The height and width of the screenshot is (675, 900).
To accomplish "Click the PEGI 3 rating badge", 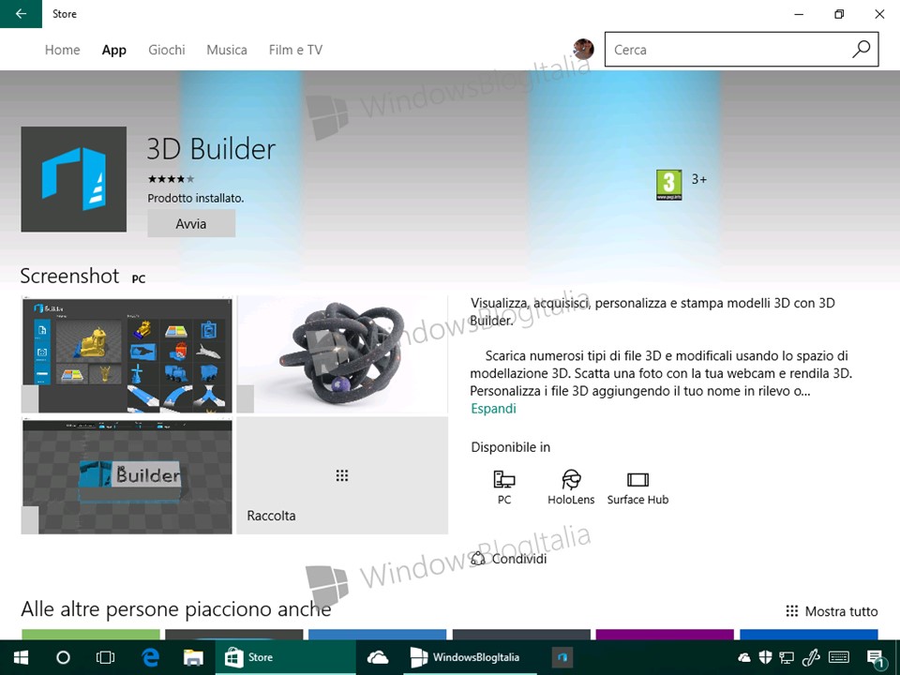I will 668,185.
